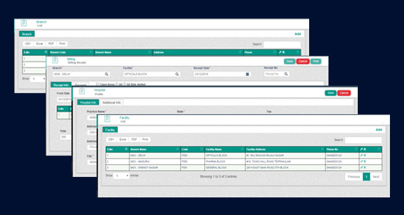
Task: Open the Show entries dropdown in Branch list
Action: [x=38, y=79]
